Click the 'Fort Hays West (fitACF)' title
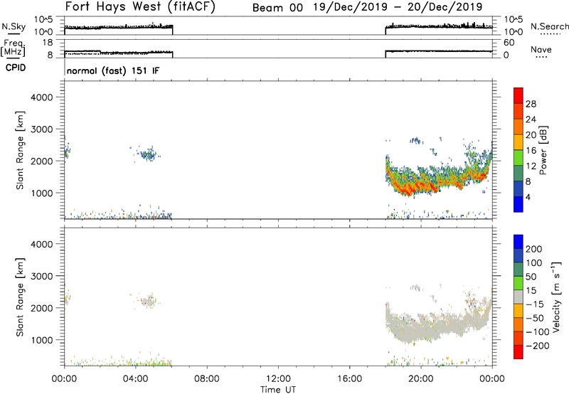 click(x=140, y=7)
